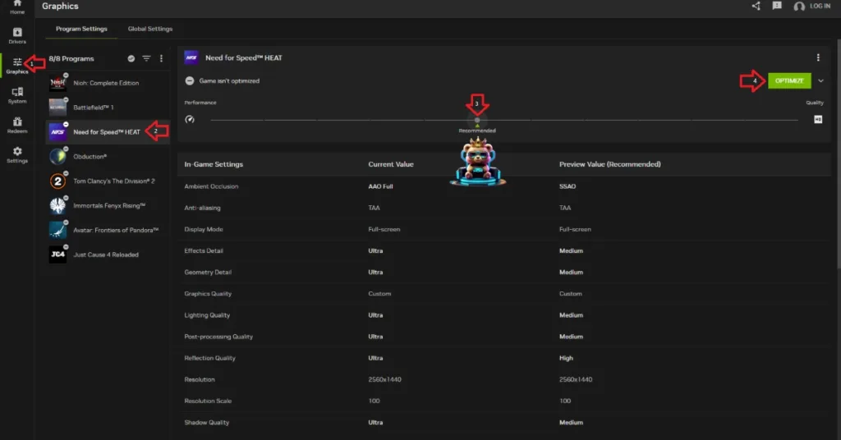Click the Post-processing Quality setting row
This screenshot has height=440, width=841.
504,337
